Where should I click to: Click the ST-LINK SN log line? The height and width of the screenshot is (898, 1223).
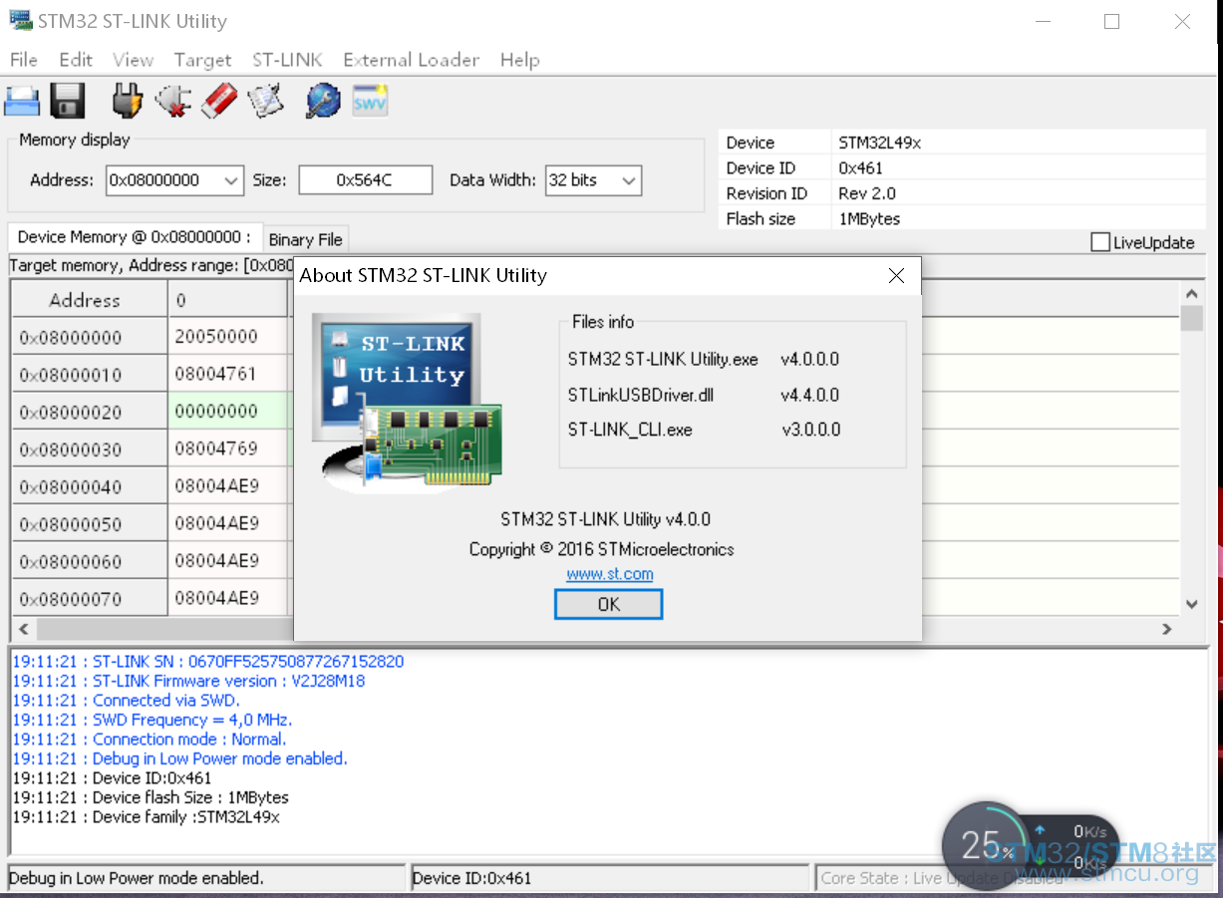[208, 661]
